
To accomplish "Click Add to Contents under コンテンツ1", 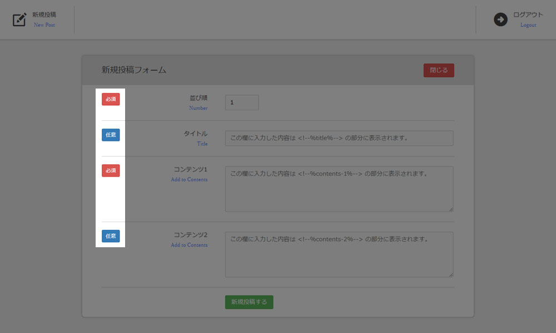I will 189,180.
